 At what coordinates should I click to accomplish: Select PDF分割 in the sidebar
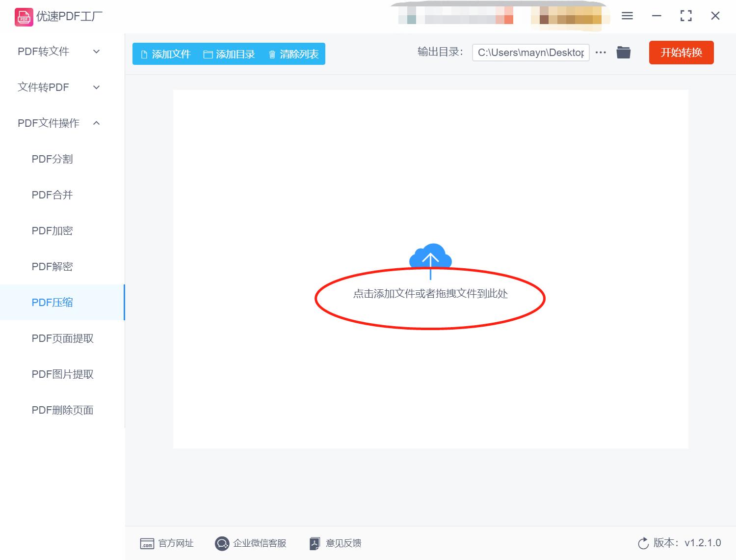tap(53, 159)
